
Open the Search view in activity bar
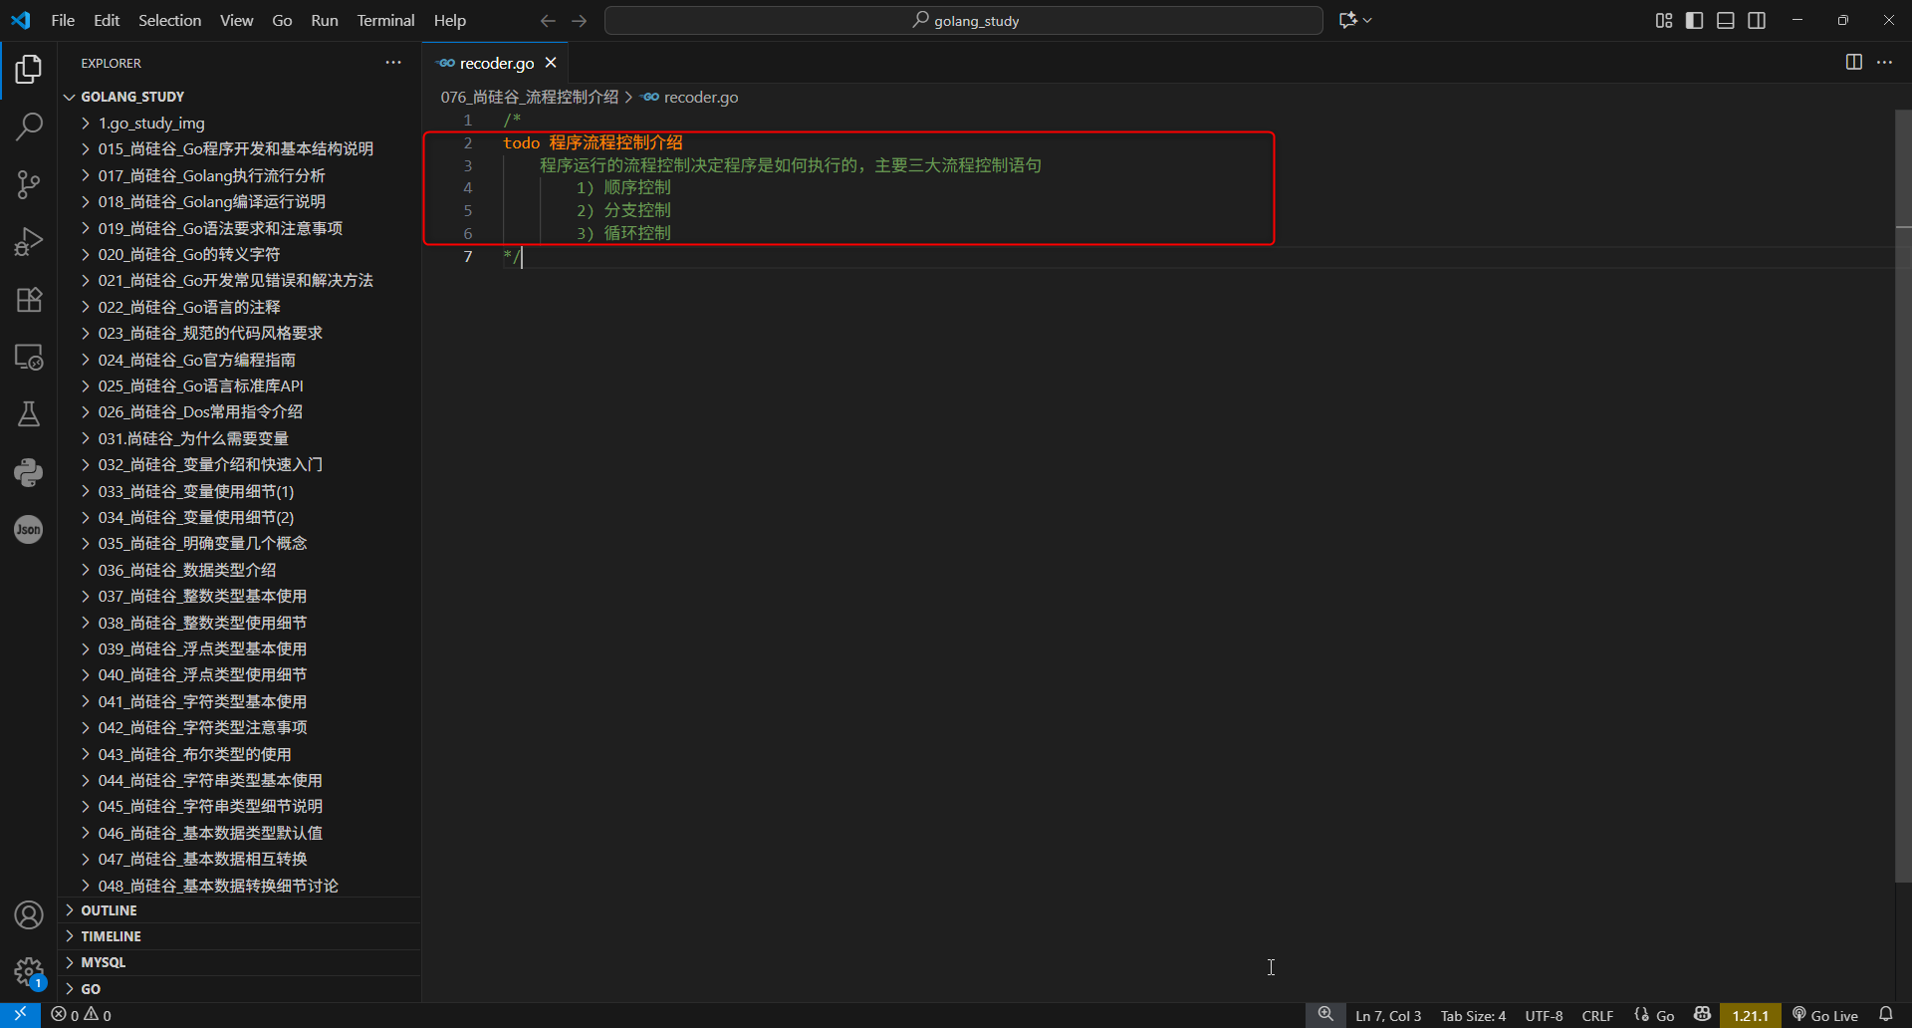(29, 127)
